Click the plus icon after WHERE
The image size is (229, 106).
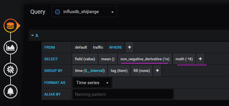[x=129, y=47]
